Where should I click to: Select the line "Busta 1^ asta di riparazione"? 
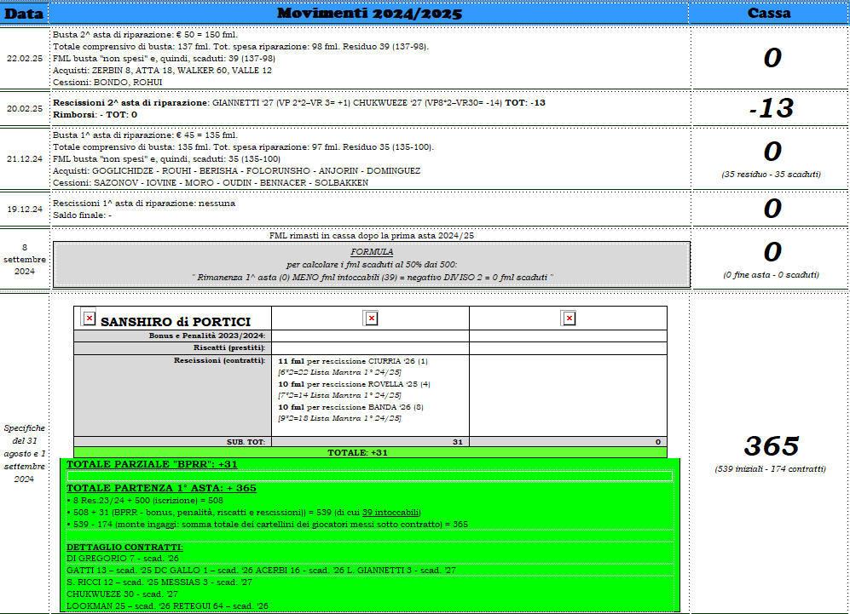pyautogui.click(x=145, y=135)
